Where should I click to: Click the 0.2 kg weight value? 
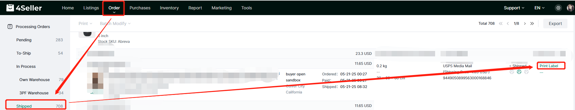point(382,66)
